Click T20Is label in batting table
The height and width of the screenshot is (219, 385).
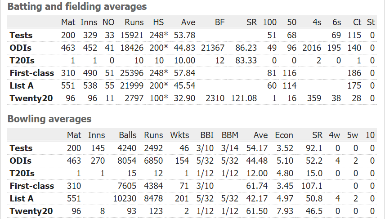point(22,60)
